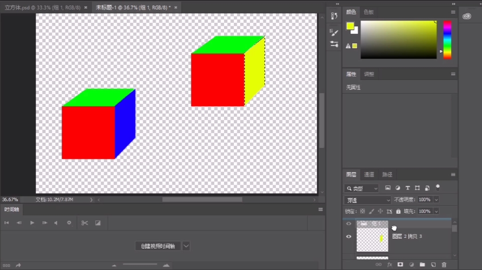Image resolution: width=482 pixels, height=270 pixels.
Task: Click the gamut warning triangle icon
Action: click(348, 46)
